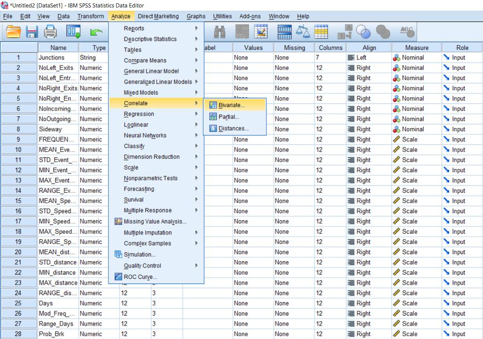The height and width of the screenshot is (339, 483).
Task: Expand the Neural Networks submenu
Action: (156, 136)
